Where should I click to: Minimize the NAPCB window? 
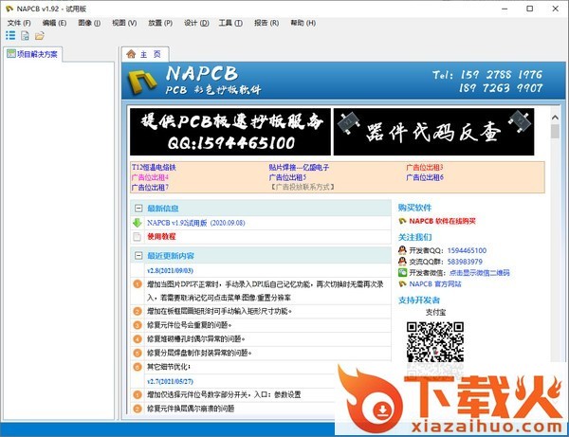tap(505, 9)
